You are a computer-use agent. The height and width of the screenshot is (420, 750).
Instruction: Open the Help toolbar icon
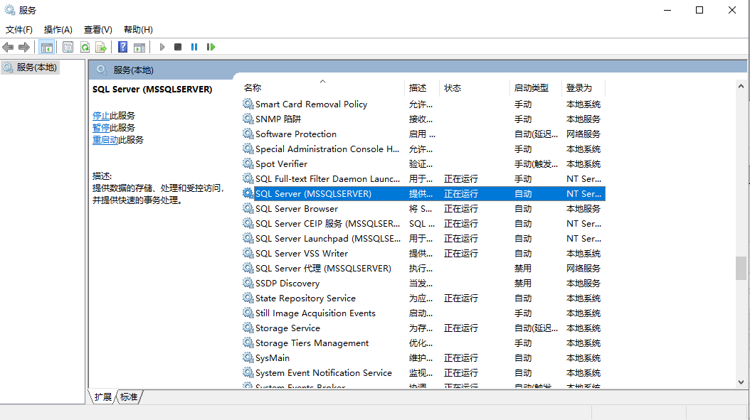pos(122,47)
